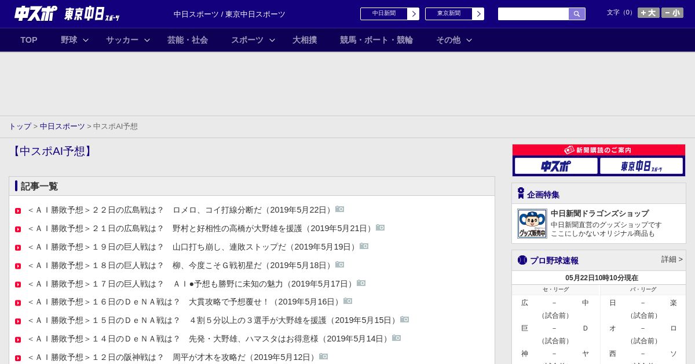Open the 大相撲 menu item
Viewport: 695px width, 364px height.
tap(305, 40)
